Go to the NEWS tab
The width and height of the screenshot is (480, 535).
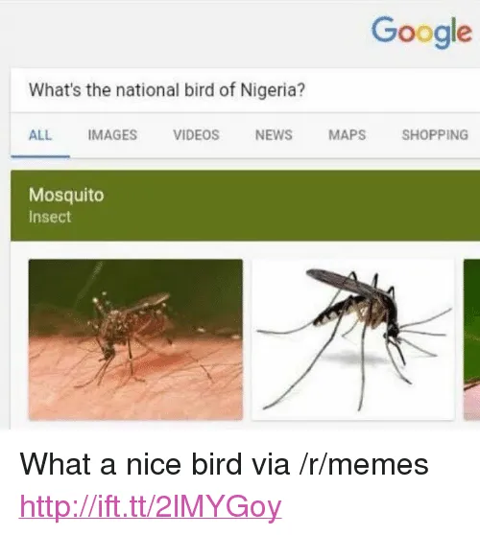tap(274, 135)
